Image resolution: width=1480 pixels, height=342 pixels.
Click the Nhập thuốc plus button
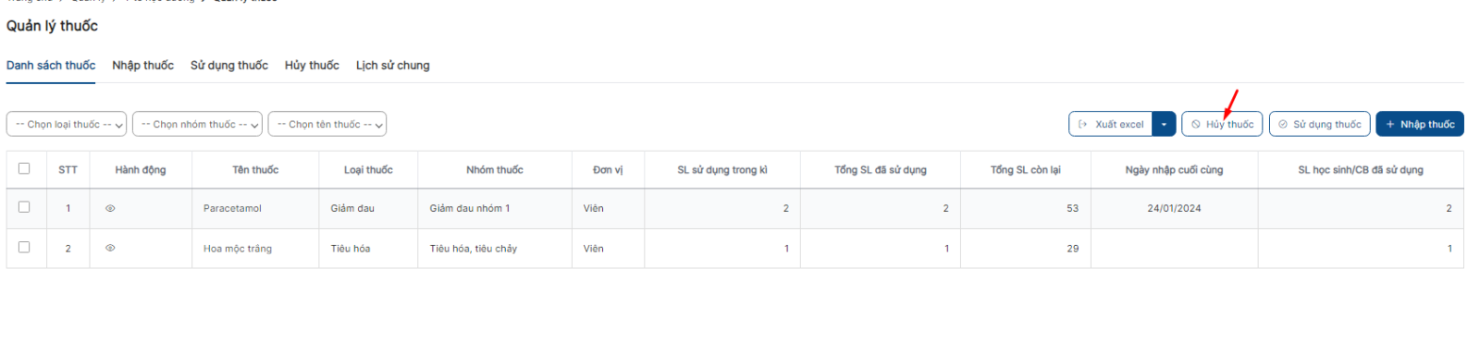[1420, 124]
